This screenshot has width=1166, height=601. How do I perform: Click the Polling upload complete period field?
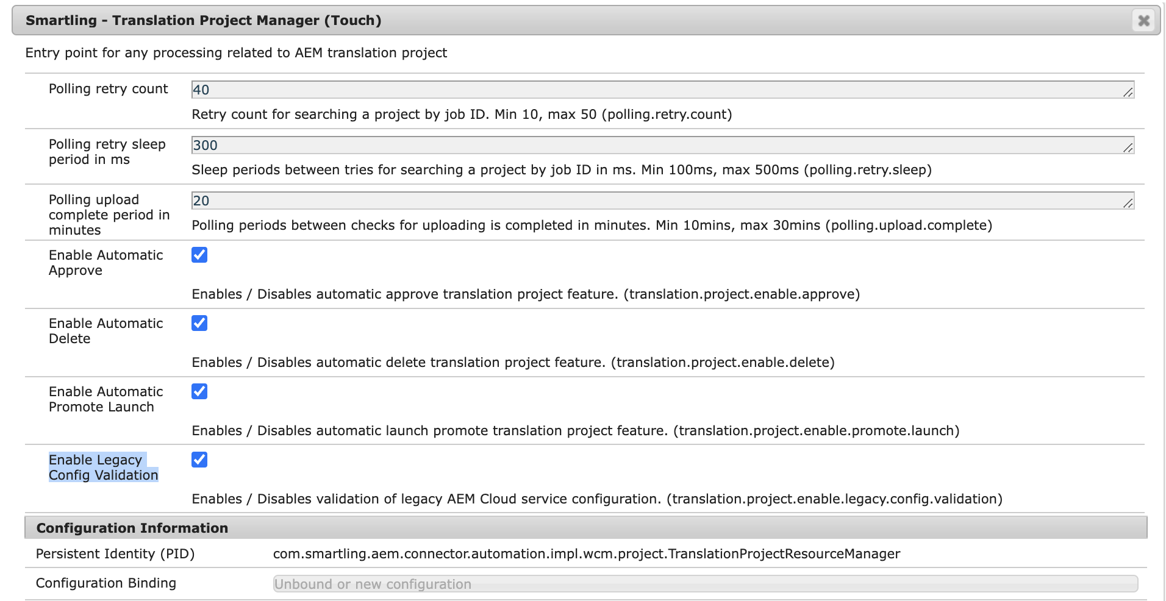(x=662, y=201)
